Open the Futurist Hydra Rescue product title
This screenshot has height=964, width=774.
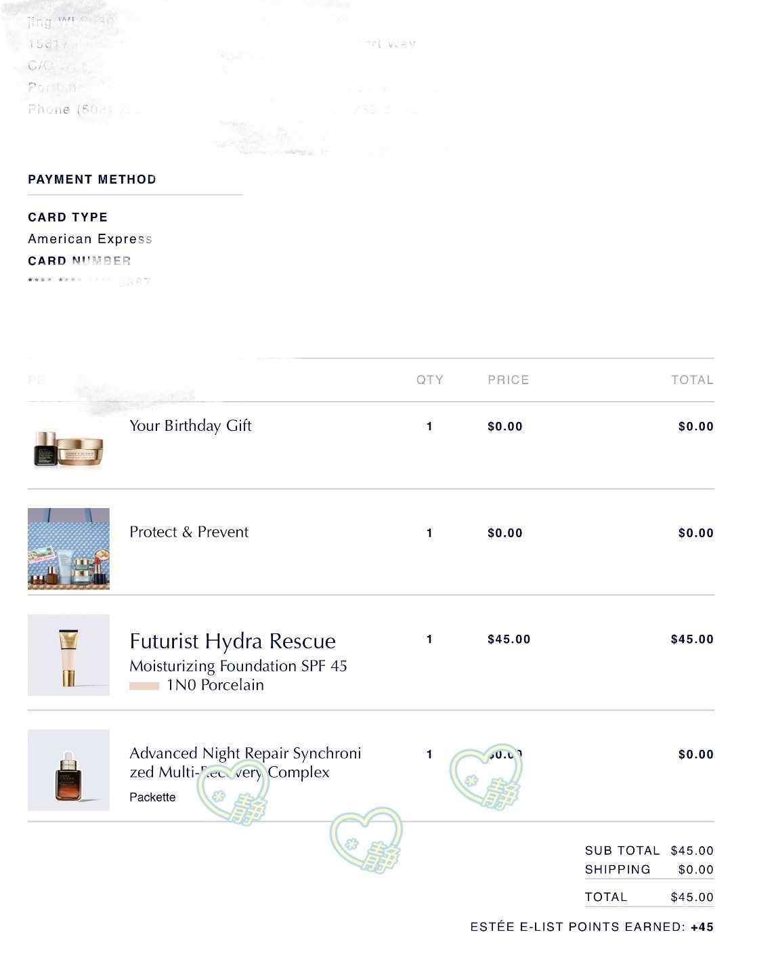tap(232, 641)
